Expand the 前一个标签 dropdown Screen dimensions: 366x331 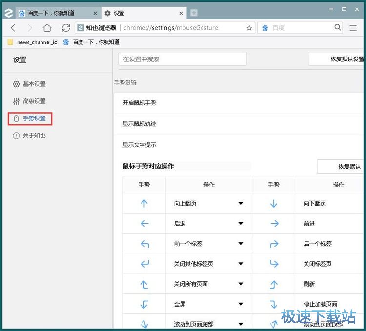click(x=241, y=244)
